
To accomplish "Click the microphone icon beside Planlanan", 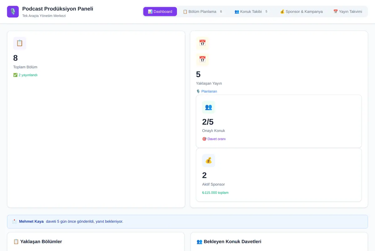I will tap(198, 91).
